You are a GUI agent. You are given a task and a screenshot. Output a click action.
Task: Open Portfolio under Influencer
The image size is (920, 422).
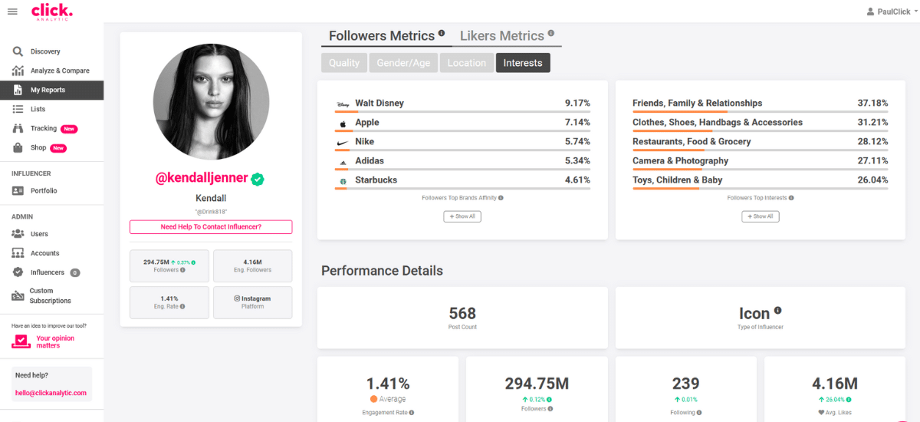(44, 191)
